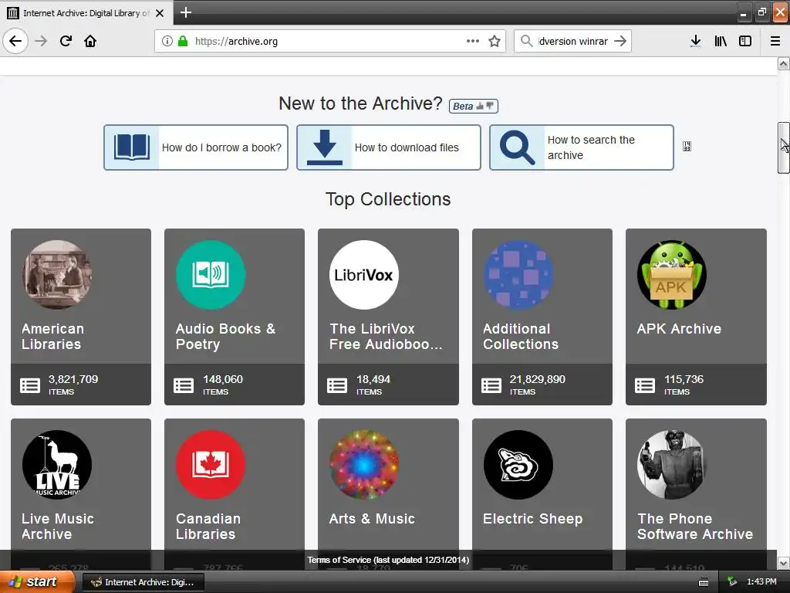Image resolution: width=790 pixels, height=593 pixels.
Task: Click the system tray clock 1:43 PM
Action: [761, 581]
